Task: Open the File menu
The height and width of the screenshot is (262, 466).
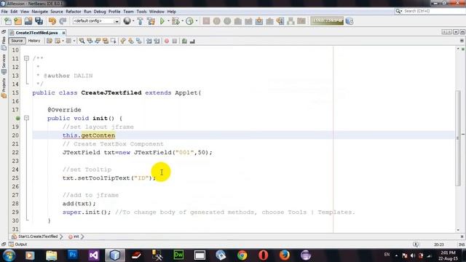Action: pos(4,12)
